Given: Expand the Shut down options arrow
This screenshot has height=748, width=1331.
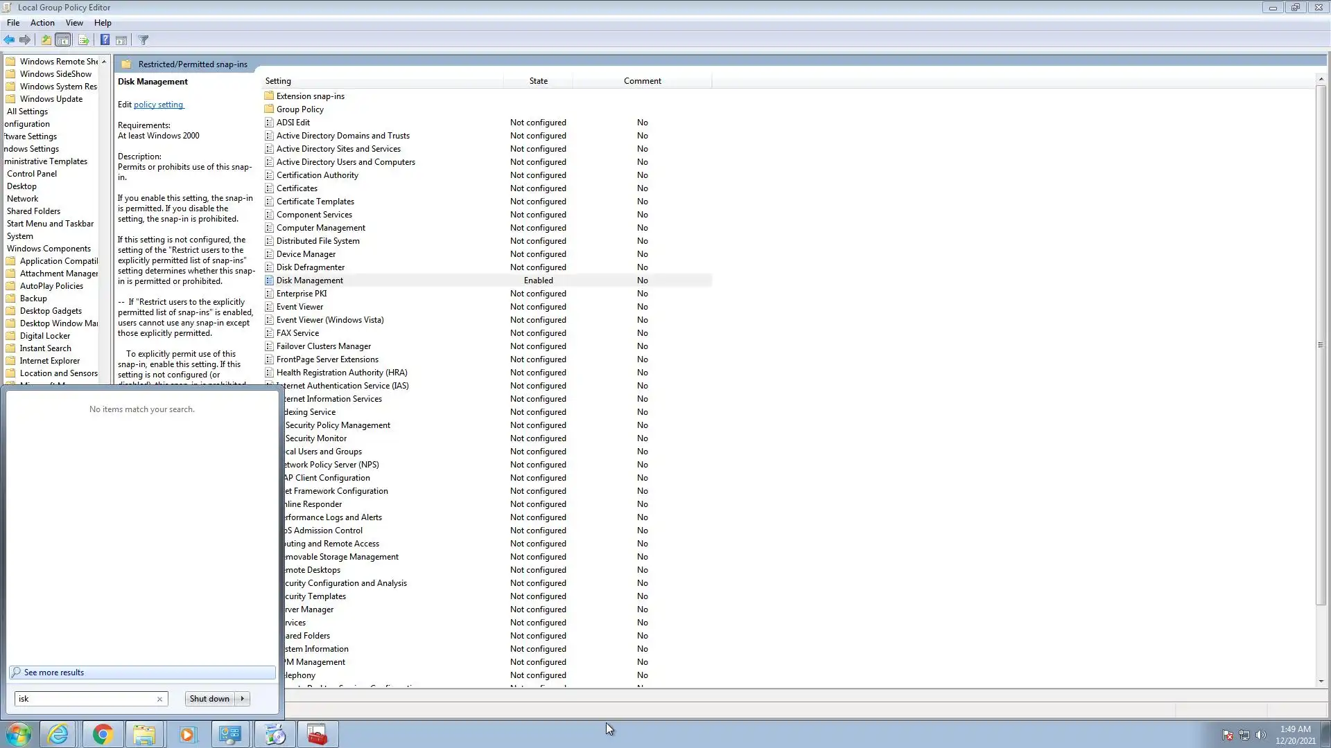Looking at the screenshot, I should [243, 699].
